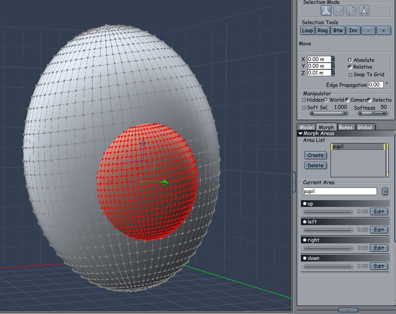Click Edit for the up morph
This screenshot has height=314, width=396.
tap(379, 211)
